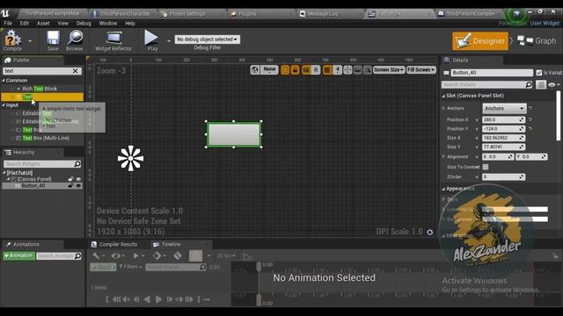Open the Screen Size dropdown
This screenshot has width=563, height=316.
389,70
